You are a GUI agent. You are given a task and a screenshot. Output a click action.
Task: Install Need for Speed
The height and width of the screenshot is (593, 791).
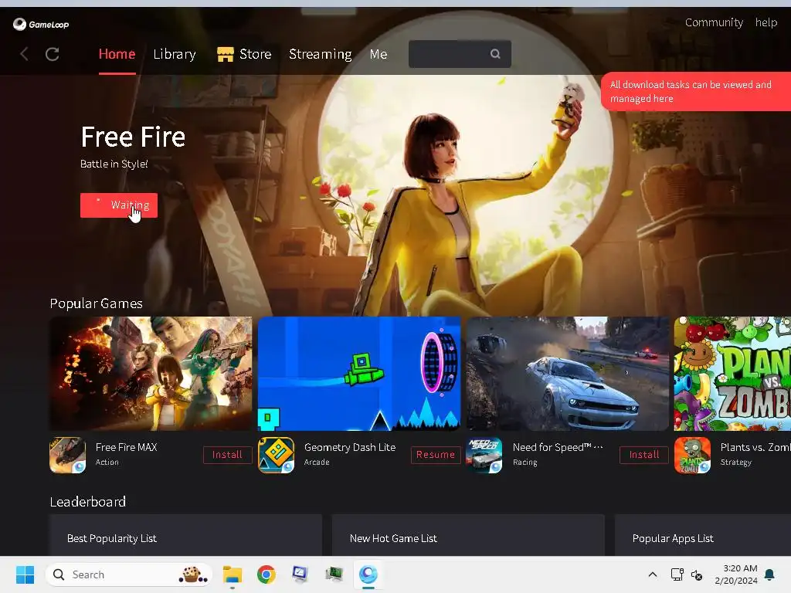pos(644,455)
